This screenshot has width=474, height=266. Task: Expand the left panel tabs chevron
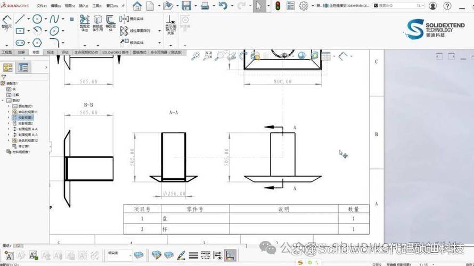46,68
